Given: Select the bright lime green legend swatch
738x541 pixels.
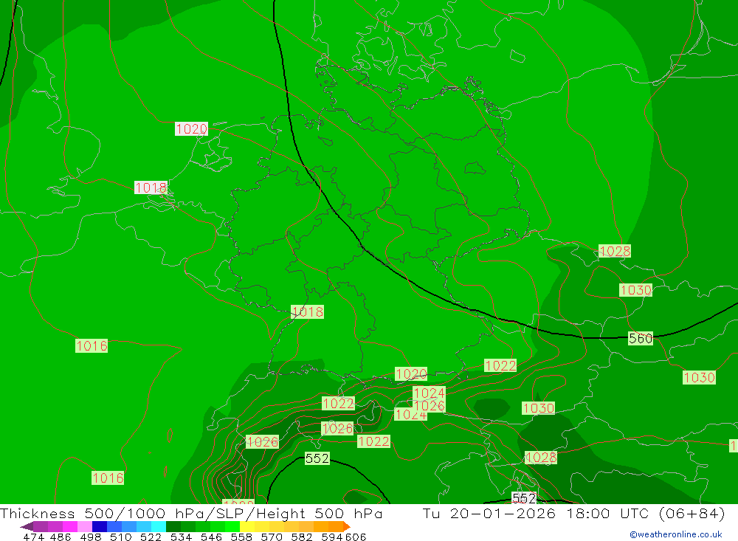Looking at the screenshot, I should pyautogui.click(x=232, y=526).
